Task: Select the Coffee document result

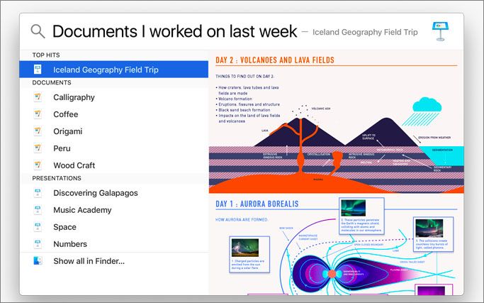Action: tap(114, 114)
